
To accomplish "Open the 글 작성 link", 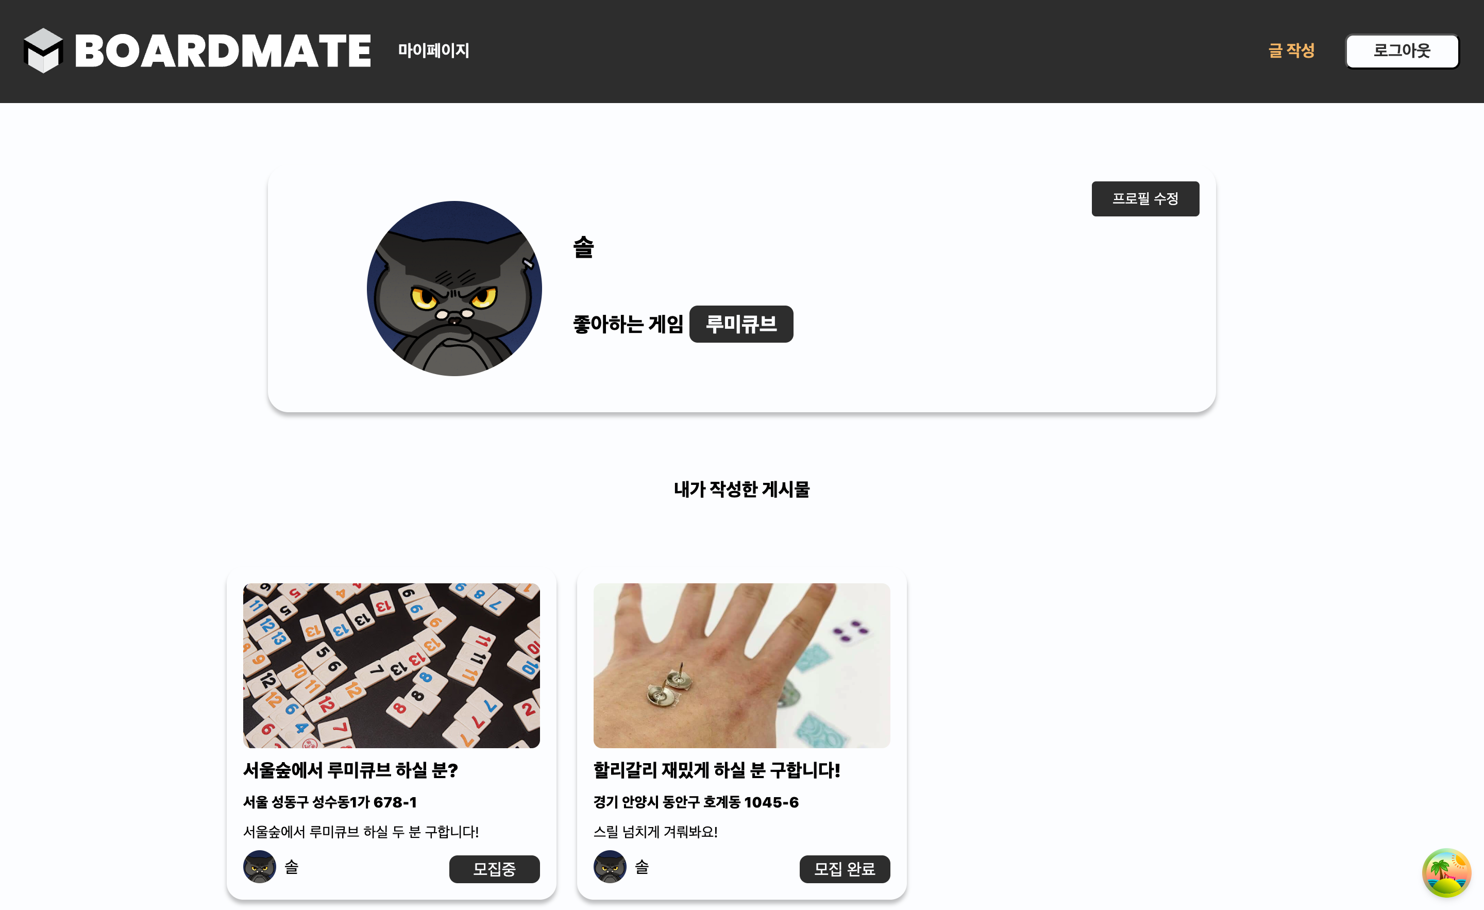I will coord(1291,50).
